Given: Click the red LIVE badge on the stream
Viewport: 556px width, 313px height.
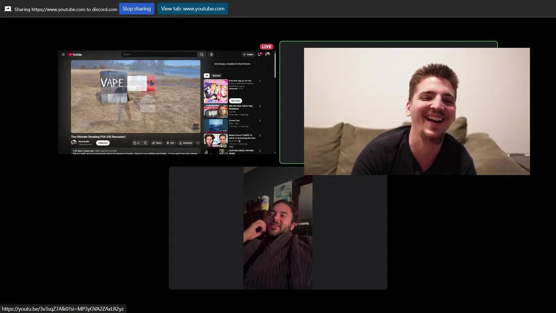Looking at the screenshot, I should point(267,47).
